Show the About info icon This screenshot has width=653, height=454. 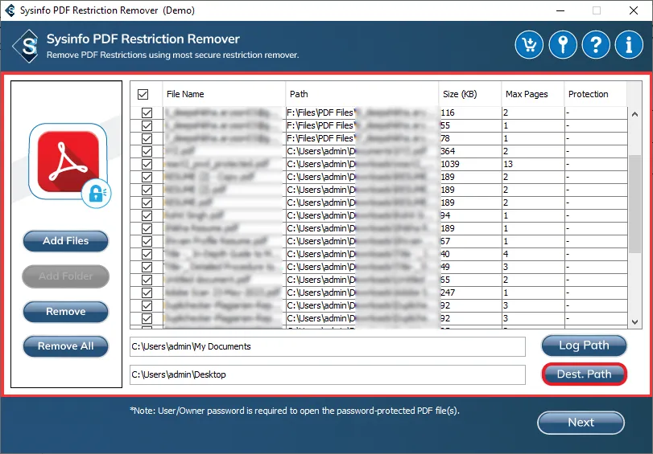pos(629,44)
